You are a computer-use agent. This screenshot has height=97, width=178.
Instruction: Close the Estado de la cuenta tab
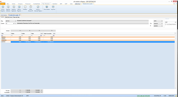tap(20, 15)
